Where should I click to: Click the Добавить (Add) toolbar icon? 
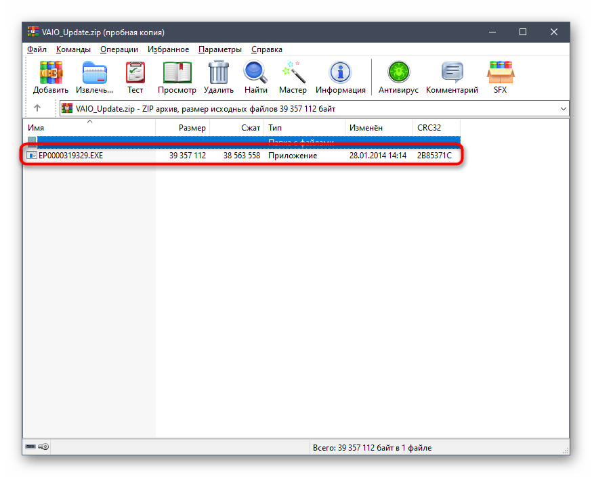click(x=51, y=77)
